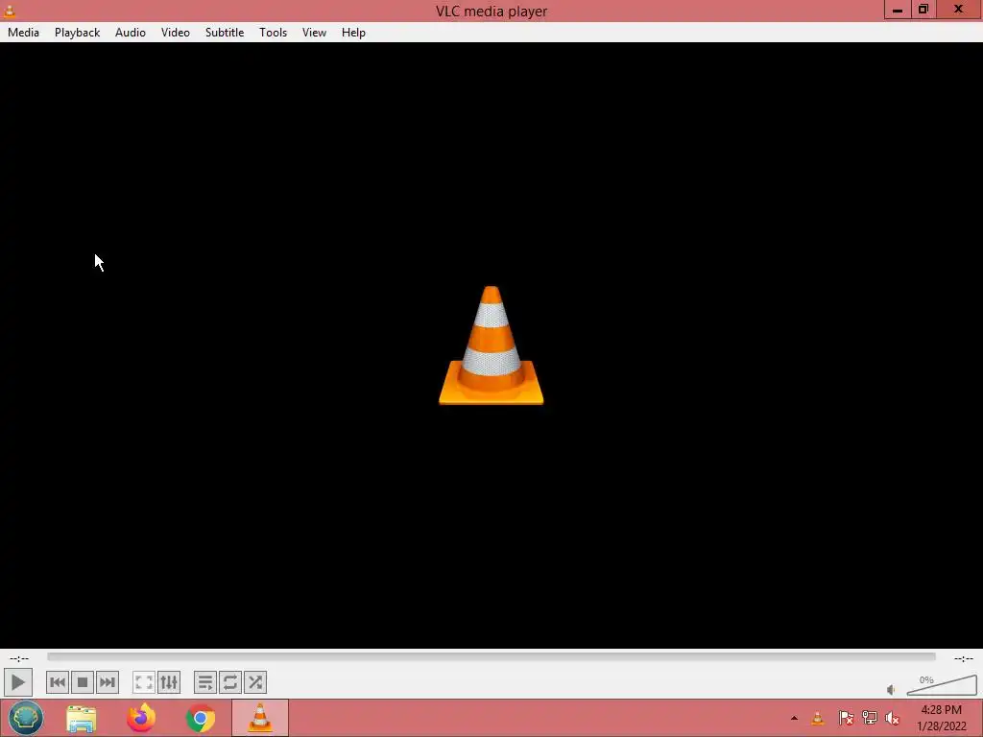Restore down the VLC window

pos(923,10)
